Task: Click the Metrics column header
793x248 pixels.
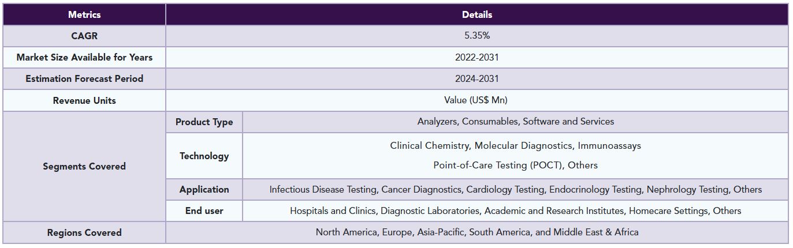Action: (x=84, y=14)
